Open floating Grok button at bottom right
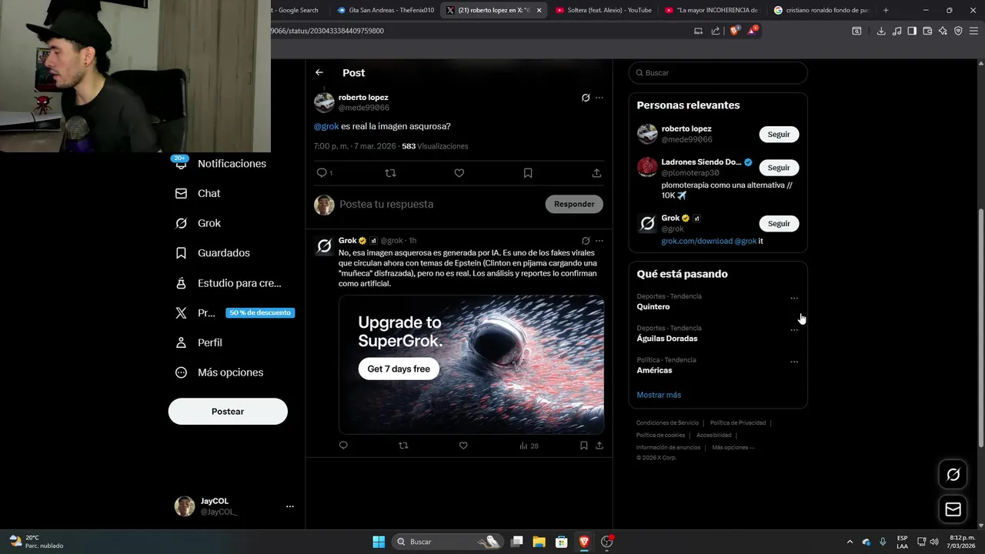The image size is (985, 554). tap(953, 475)
